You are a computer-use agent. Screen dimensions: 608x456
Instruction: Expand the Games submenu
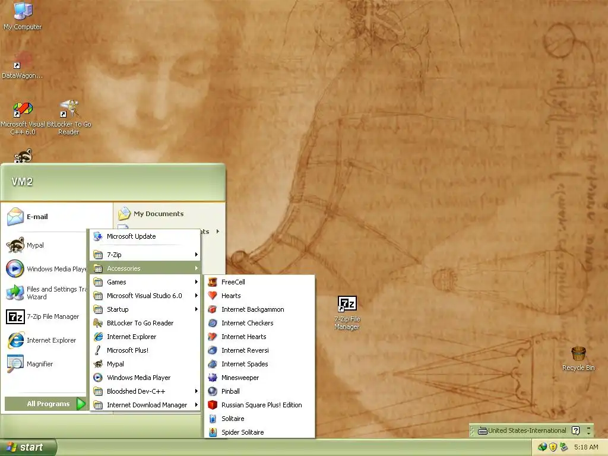145,282
